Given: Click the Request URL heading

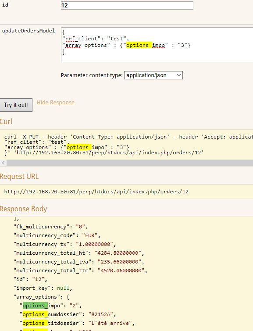Looking at the screenshot, I should click(19, 176).
